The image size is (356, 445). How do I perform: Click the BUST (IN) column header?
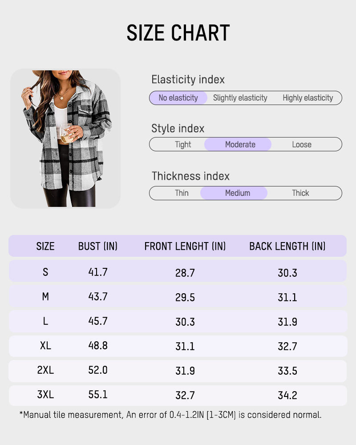(98, 246)
